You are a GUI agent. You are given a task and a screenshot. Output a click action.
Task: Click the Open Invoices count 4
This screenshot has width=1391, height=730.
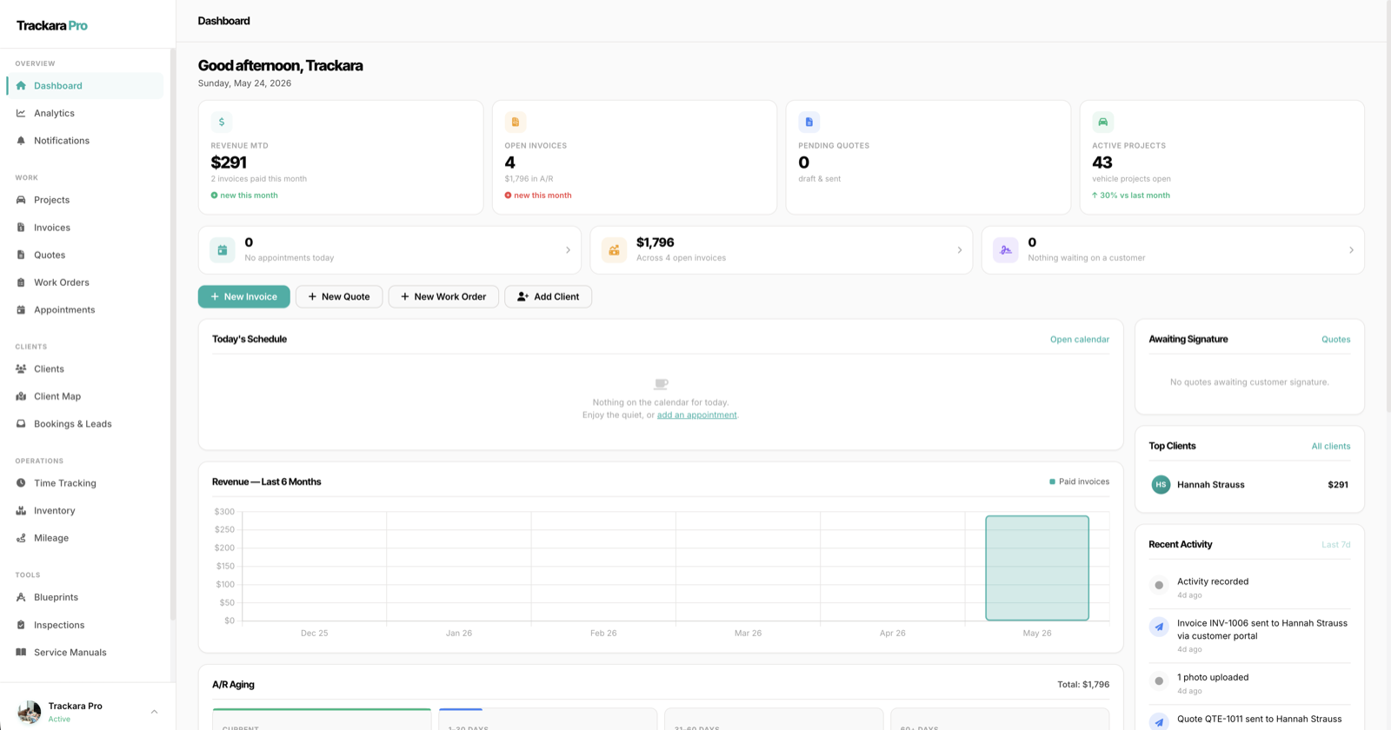coord(510,163)
